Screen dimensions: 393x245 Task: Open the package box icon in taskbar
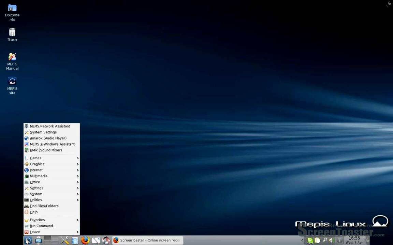[x=106, y=241]
